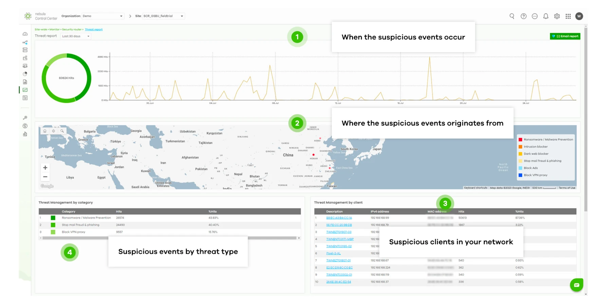Viewport: 611px width, 306px height.
Task: Open the apps grid launcher
Action: tap(568, 16)
